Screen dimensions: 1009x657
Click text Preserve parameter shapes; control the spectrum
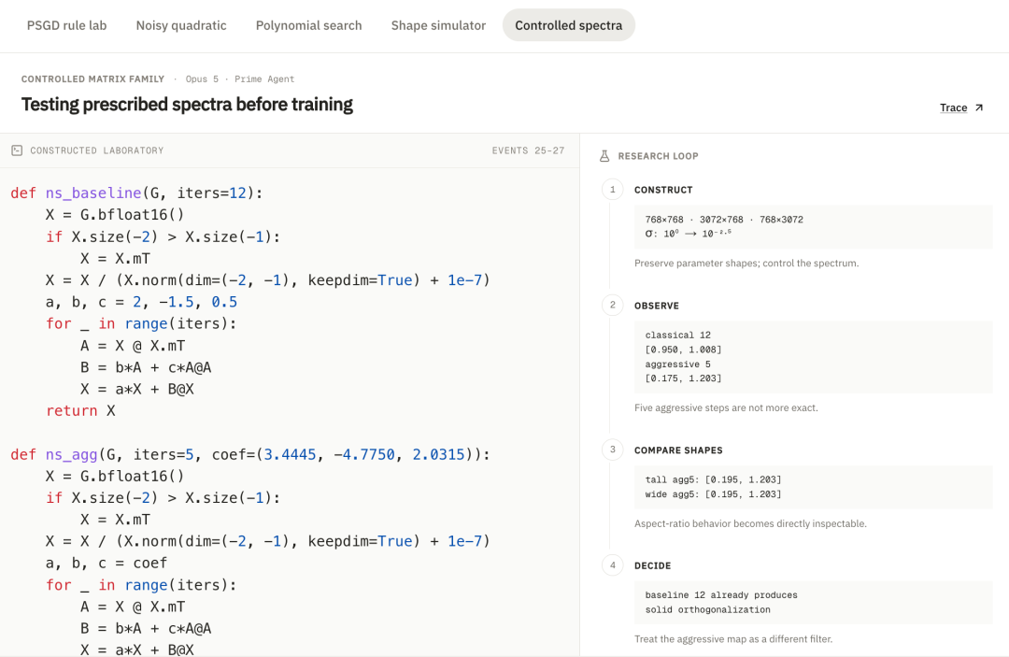pyautogui.click(x=746, y=264)
